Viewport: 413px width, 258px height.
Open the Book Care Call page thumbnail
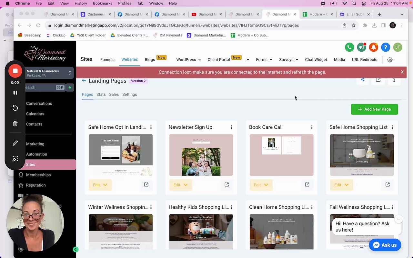tap(281, 155)
